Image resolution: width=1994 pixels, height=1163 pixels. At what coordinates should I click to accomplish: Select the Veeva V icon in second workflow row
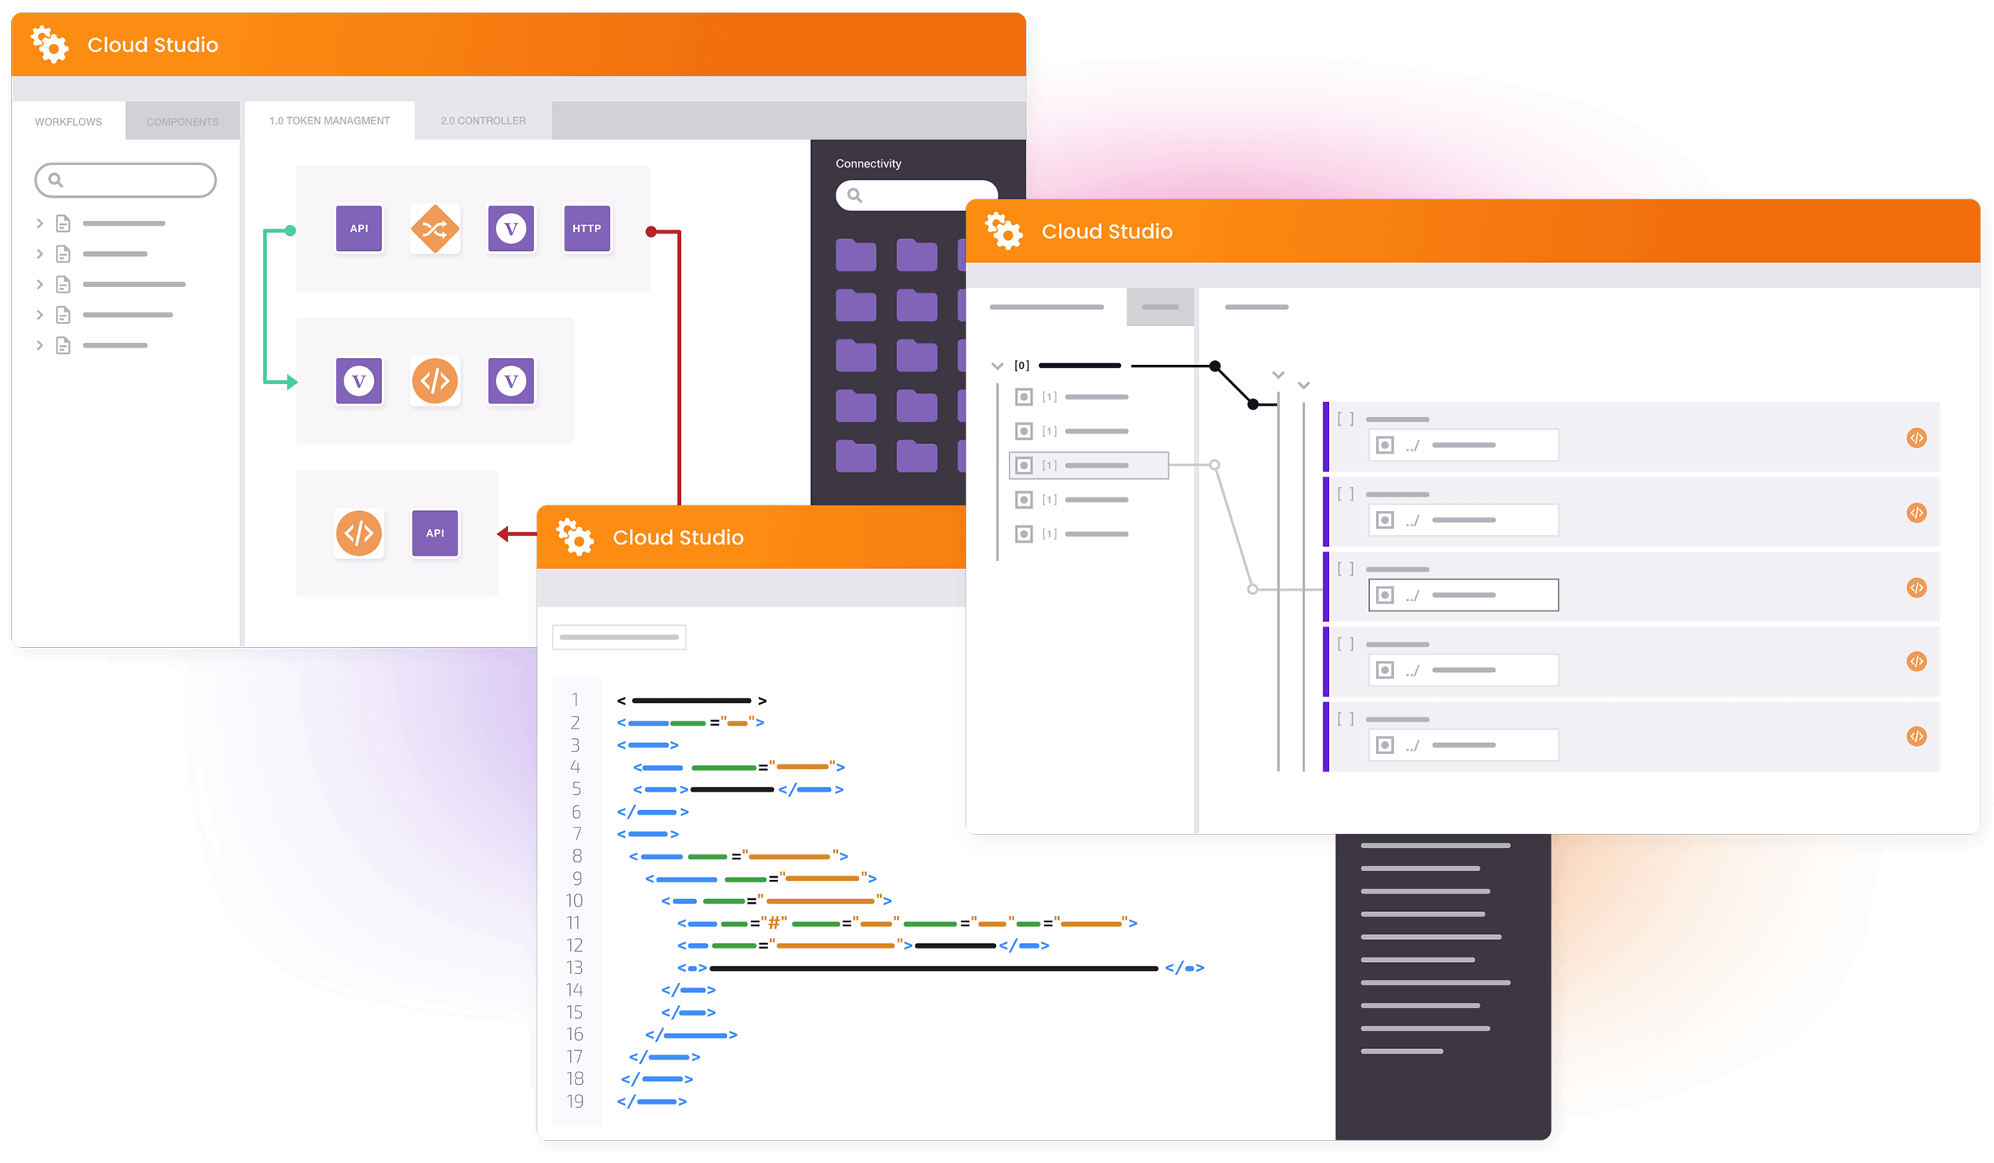[x=360, y=382]
